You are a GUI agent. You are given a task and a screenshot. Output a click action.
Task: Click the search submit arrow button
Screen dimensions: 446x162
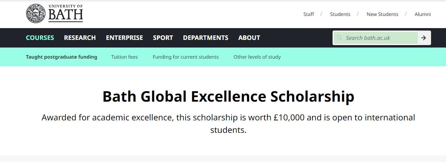pyautogui.click(x=423, y=38)
